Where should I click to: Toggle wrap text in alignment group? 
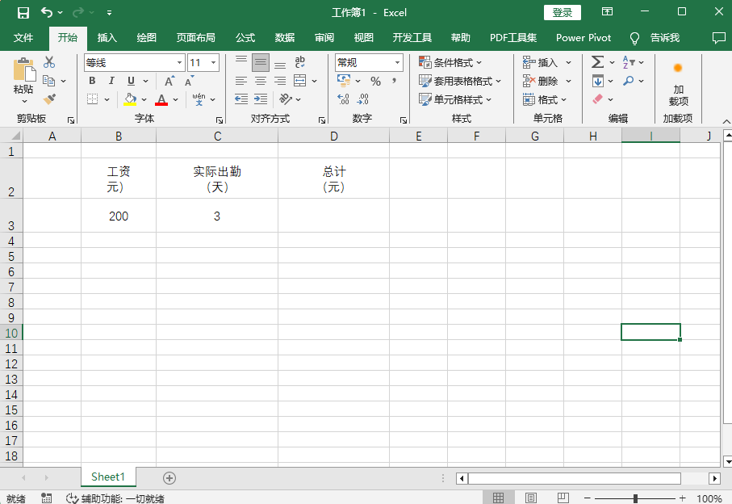click(299, 62)
